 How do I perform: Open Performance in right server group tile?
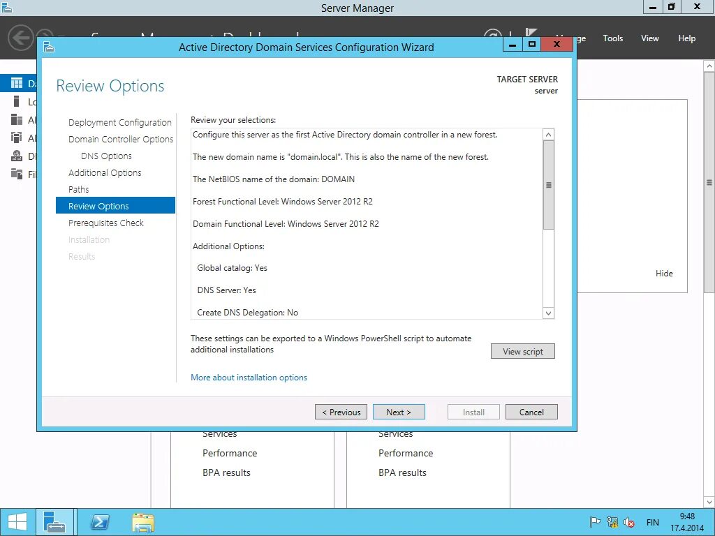[406, 453]
